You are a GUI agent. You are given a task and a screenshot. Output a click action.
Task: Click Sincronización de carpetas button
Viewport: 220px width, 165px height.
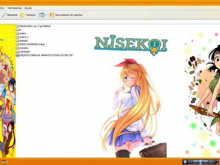66,15
